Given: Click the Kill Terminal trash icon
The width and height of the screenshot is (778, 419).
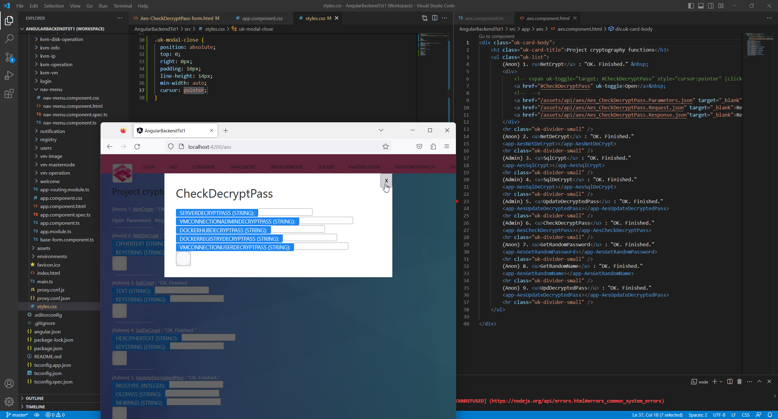Looking at the screenshot, I should click(x=739, y=381).
